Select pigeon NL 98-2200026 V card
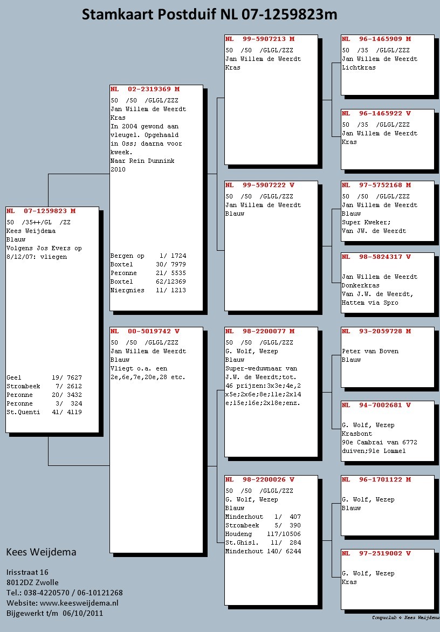This screenshot has height=632, width=440. (x=271, y=540)
